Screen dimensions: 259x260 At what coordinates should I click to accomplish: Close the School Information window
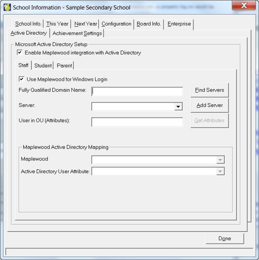(243, 6)
